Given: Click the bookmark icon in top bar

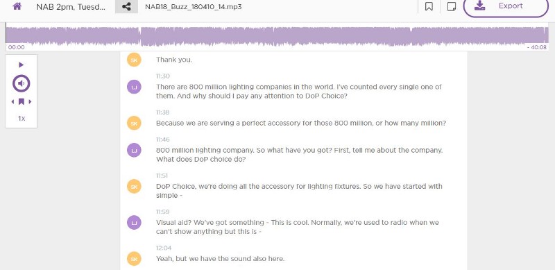Looking at the screenshot, I should pyautogui.click(x=429, y=7).
